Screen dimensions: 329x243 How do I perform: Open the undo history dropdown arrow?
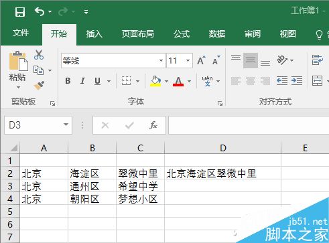pos(50,11)
